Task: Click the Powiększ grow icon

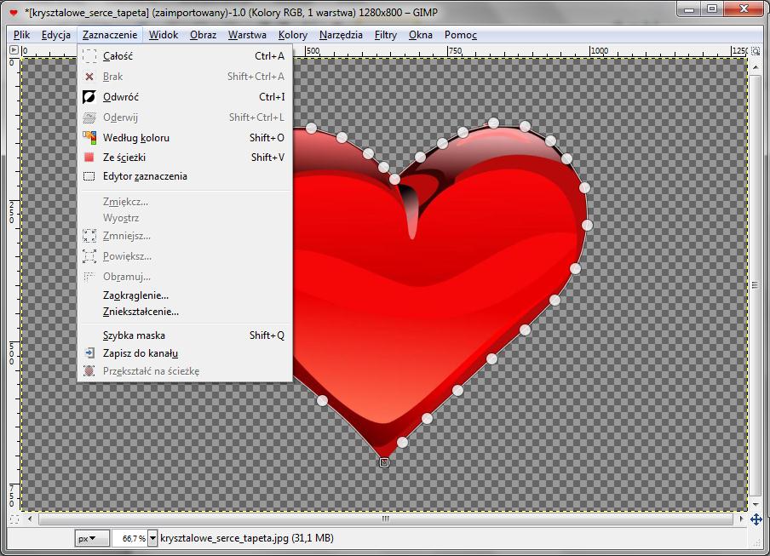Action: (89, 256)
